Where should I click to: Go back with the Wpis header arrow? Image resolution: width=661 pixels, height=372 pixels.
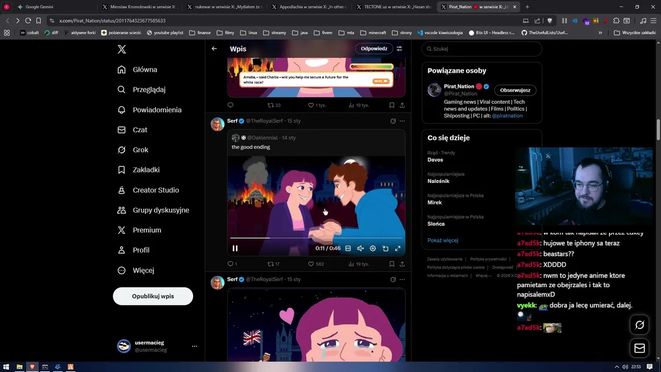[214, 49]
